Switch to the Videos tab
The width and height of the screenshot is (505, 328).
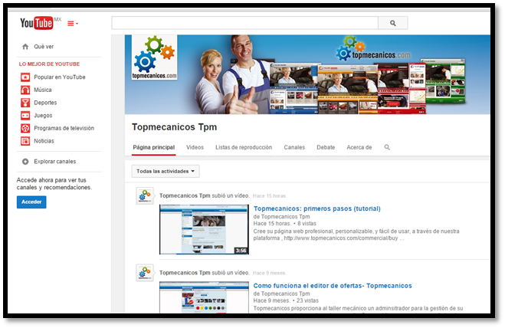(195, 148)
